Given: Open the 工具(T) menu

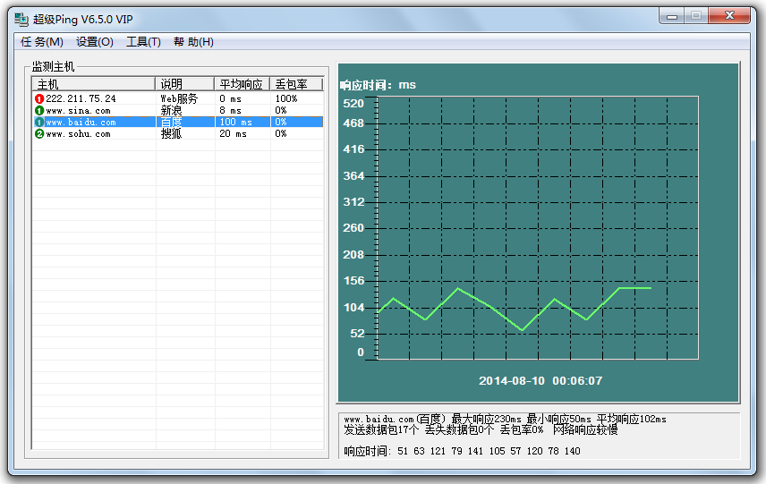Looking at the screenshot, I should point(143,42).
